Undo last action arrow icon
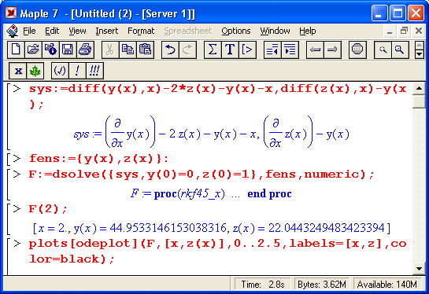 [170, 50]
